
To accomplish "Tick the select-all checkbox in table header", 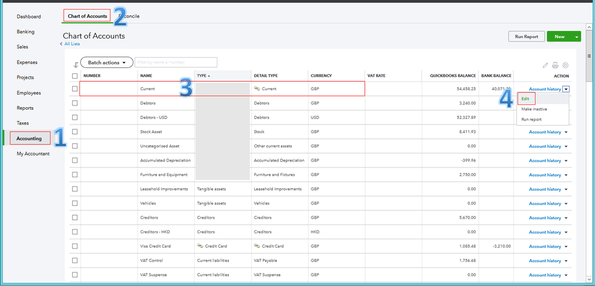I will (x=74, y=76).
